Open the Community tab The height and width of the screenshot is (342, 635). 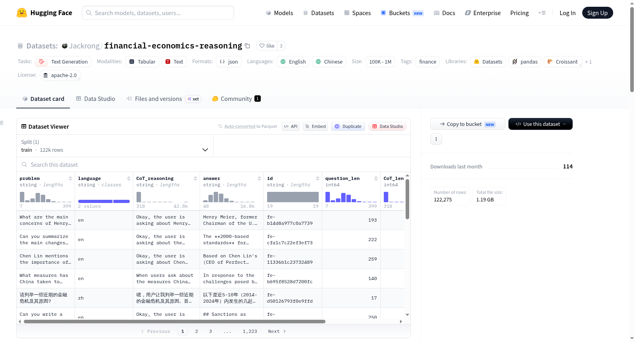236,99
